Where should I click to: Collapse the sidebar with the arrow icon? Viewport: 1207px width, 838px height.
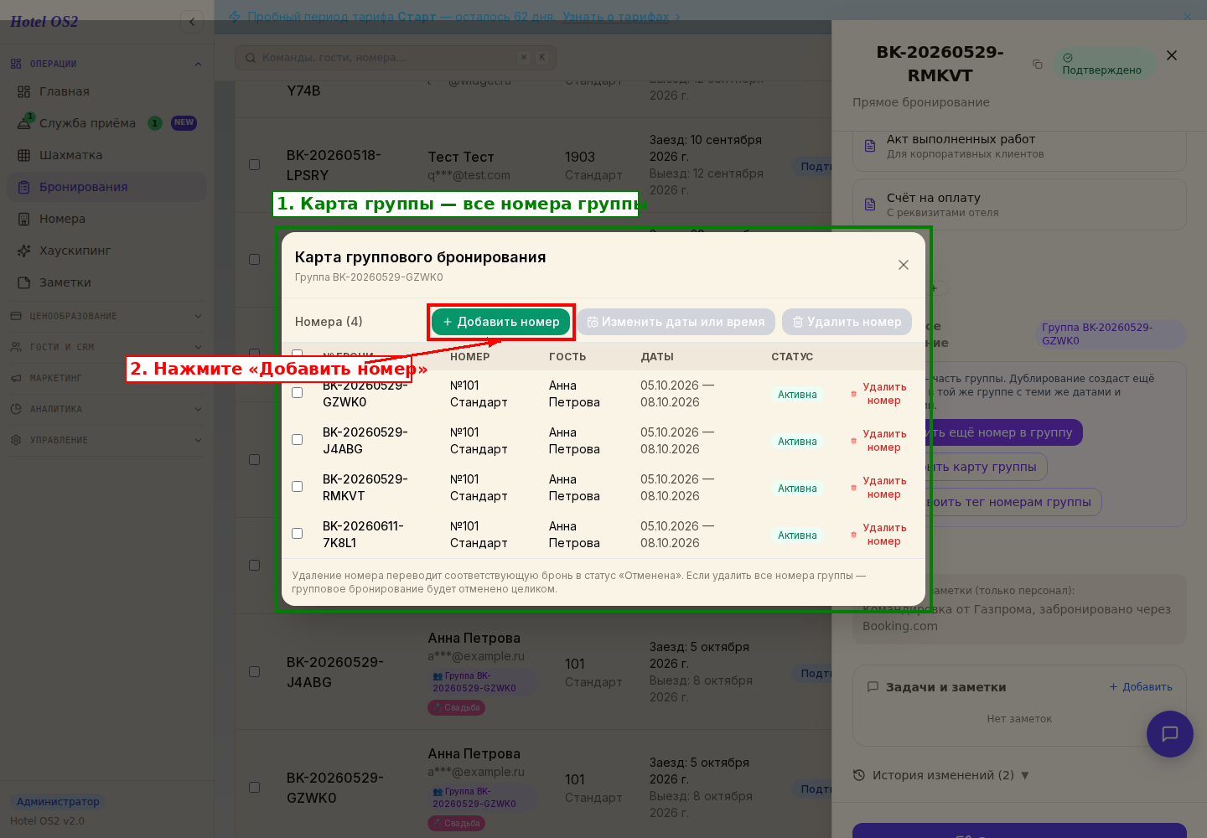click(192, 22)
